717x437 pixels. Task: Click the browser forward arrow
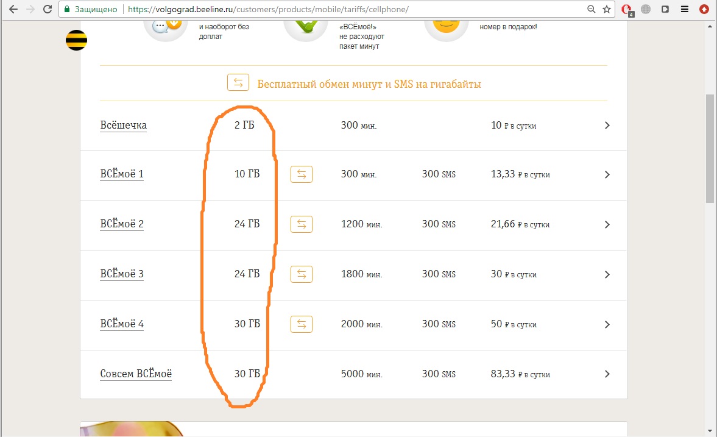pos(30,9)
